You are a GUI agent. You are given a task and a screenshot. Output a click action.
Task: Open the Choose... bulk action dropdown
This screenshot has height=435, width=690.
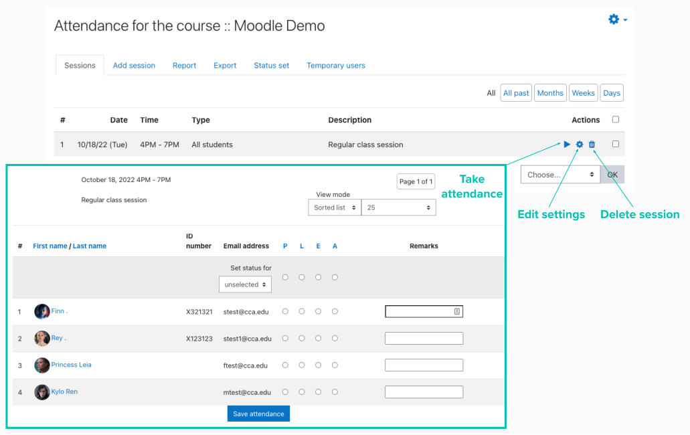560,175
